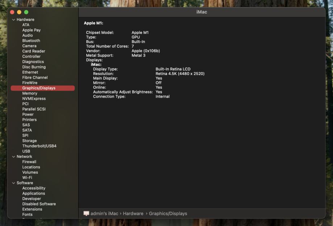This screenshot has height=226, width=333.
Task: Collapse the Network section chevron
Action: coord(14,157)
